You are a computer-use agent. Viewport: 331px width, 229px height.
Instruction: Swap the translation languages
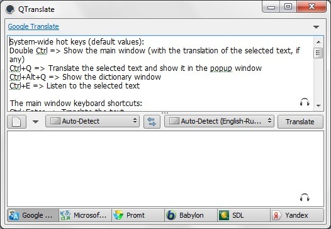pyautogui.click(x=152, y=122)
